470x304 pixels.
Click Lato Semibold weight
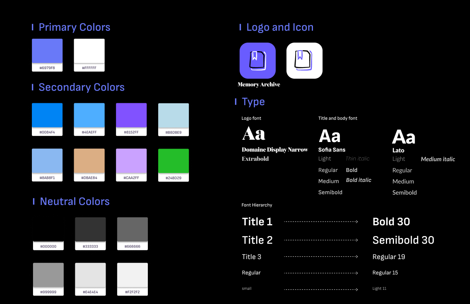click(x=404, y=193)
